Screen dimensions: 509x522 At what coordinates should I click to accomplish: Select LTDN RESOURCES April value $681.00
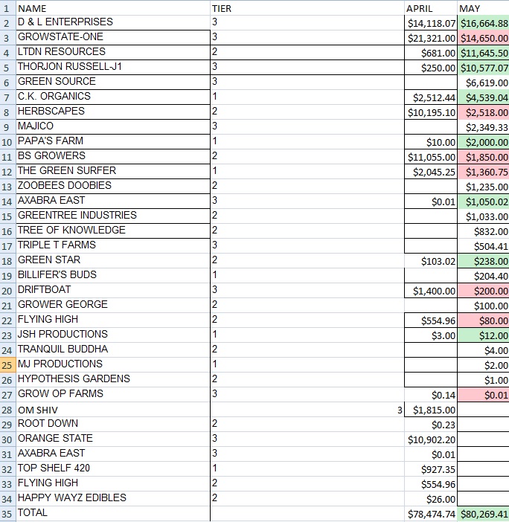(x=430, y=53)
